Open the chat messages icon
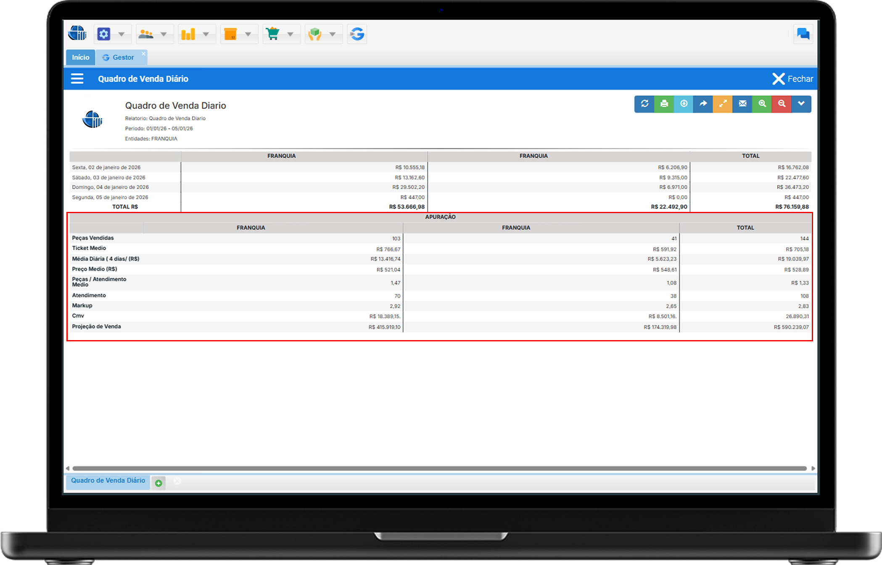Image resolution: width=882 pixels, height=565 pixels. pyautogui.click(x=803, y=34)
